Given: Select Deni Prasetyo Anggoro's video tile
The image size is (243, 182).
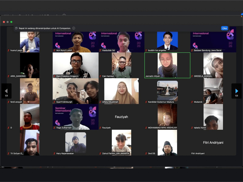Looking at the screenshot, I should [76, 65].
